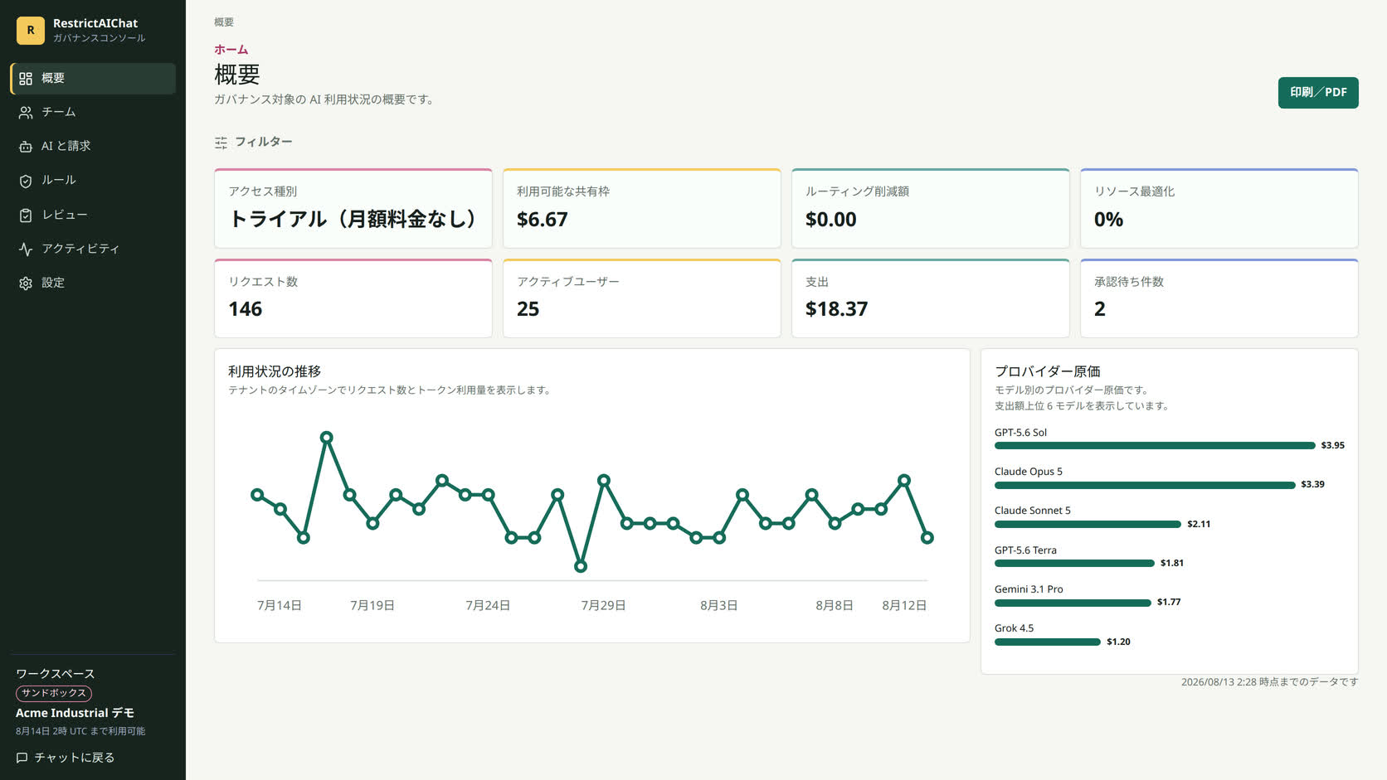Click the 8月3日 axis label
The height and width of the screenshot is (780, 1387).
(719, 606)
